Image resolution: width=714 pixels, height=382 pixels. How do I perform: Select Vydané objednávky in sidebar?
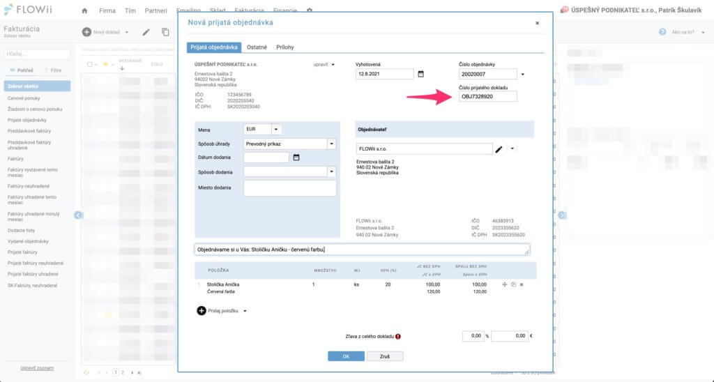click(28, 241)
